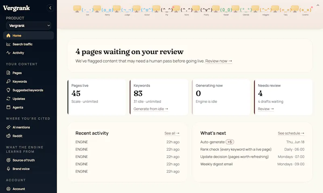Select the Dot agent desk

coord(84,10)
